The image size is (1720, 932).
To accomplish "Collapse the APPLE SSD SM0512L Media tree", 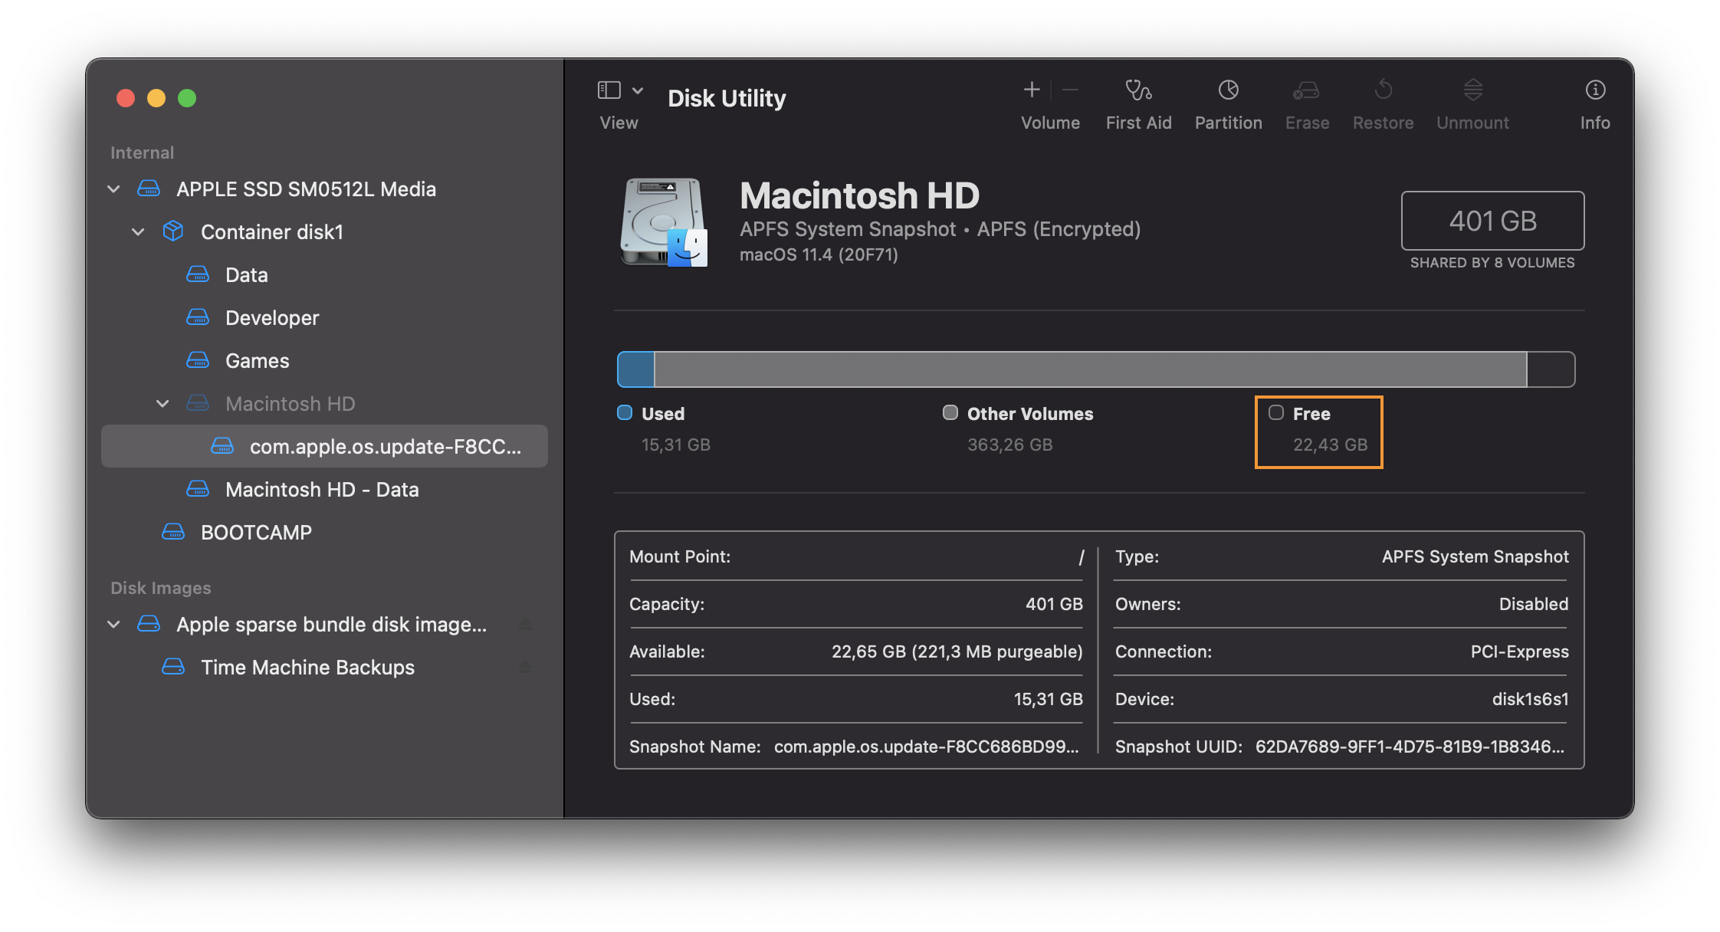I will pyautogui.click(x=113, y=189).
